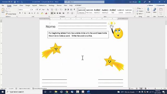Viewport: 167px width, 94px height.
Task: Expand the font size dropdown
Action: pos(35,10)
